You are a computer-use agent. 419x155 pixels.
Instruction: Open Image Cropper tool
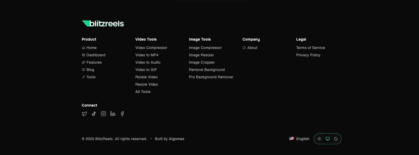coord(202,62)
